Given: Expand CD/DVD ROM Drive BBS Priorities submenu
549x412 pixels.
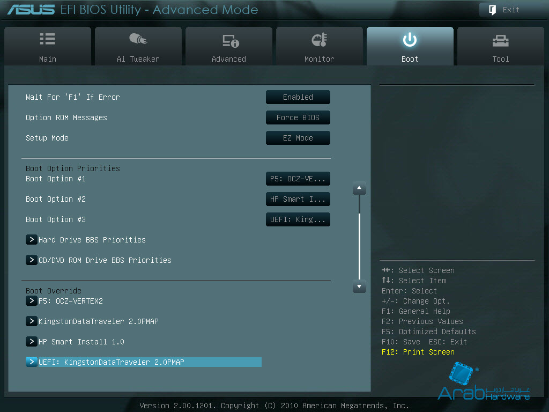Looking at the screenshot, I should pos(99,260).
